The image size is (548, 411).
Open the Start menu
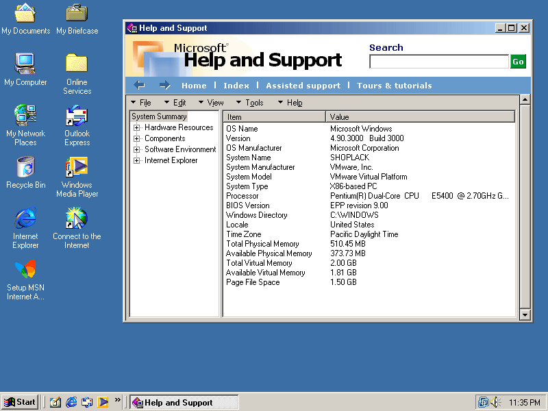point(20,402)
